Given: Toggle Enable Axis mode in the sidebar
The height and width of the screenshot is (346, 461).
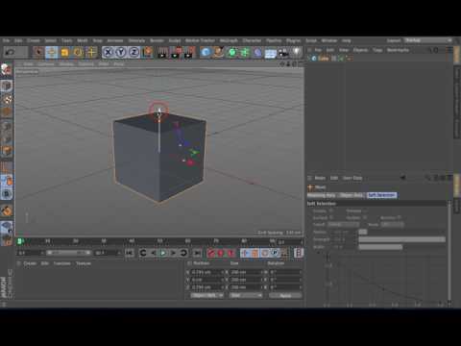Looking at the screenshot, I should 7,167.
